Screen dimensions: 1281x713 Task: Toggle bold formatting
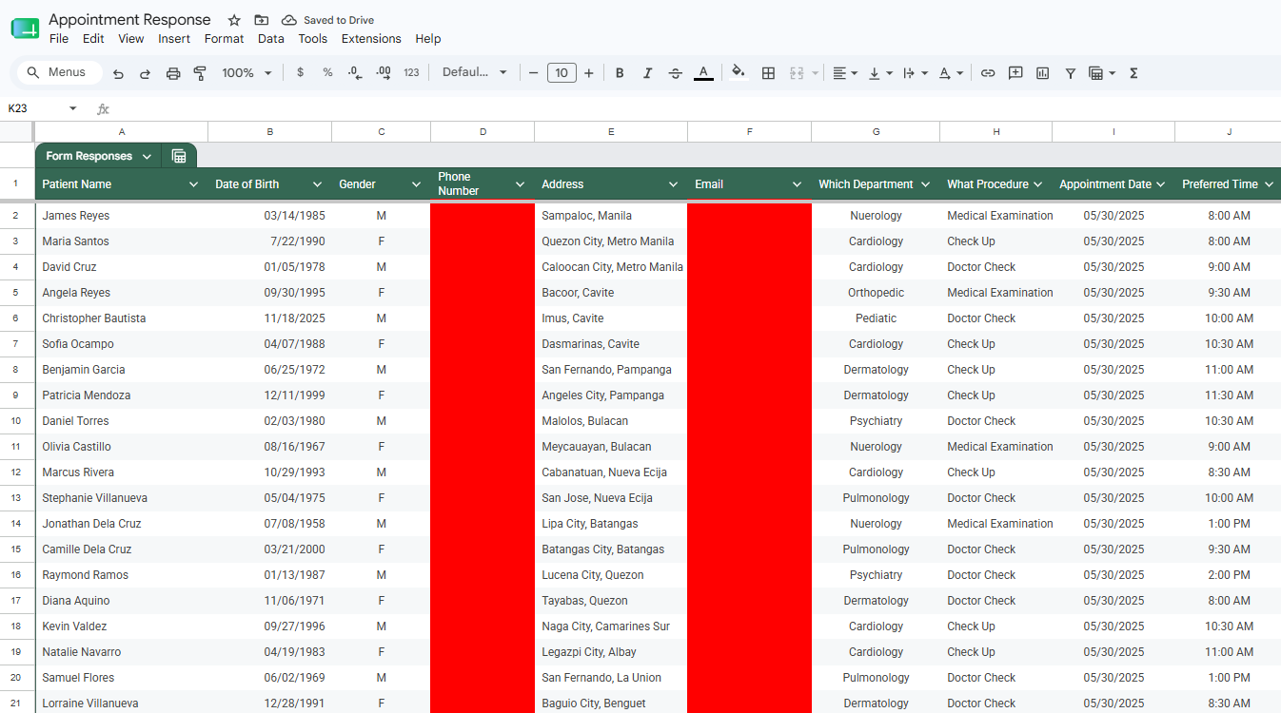tap(620, 73)
